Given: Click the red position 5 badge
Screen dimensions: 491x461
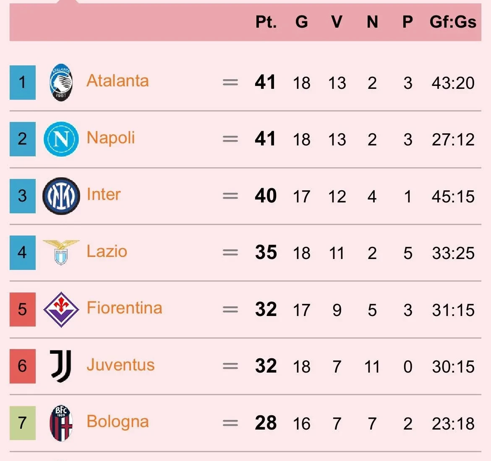Looking at the screenshot, I should (23, 310).
